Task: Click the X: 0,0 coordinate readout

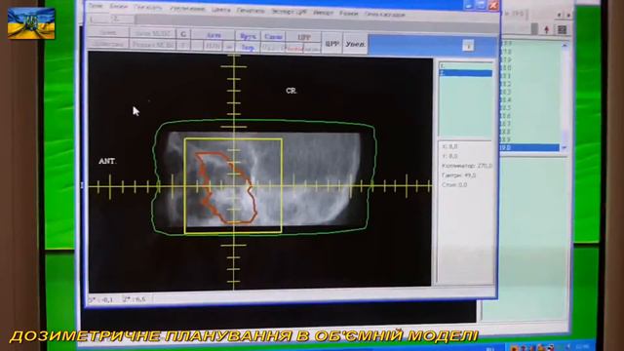Action: pos(449,146)
